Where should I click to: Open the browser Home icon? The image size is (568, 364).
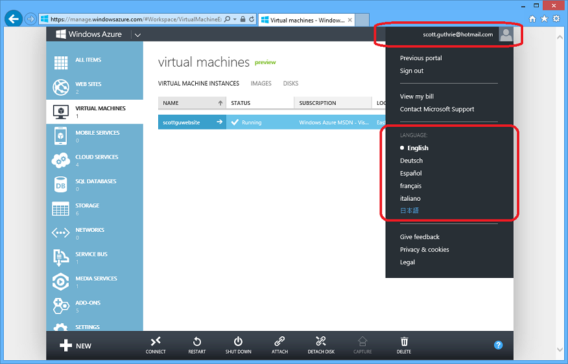pos(532,19)
